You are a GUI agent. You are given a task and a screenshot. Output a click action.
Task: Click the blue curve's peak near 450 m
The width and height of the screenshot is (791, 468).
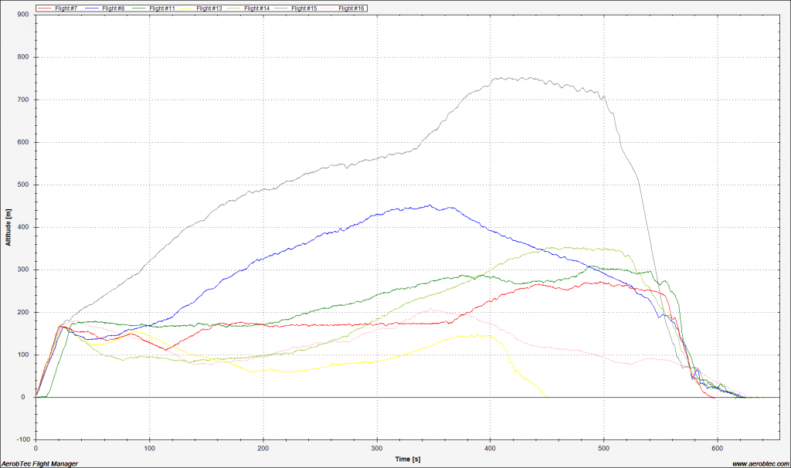429,205
